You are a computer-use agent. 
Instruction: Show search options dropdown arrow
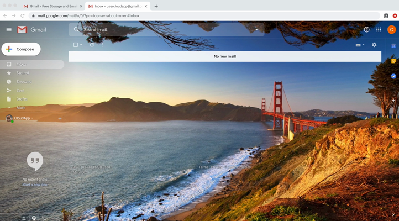click(256, 30)
